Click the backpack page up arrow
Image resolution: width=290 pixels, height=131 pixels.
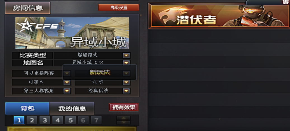(x=123, y=118)
